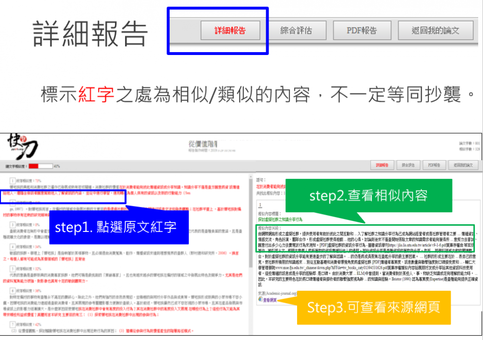Click the 41% similarity progress bar
This screenshot has height=340, width=483.
[40, 166]
